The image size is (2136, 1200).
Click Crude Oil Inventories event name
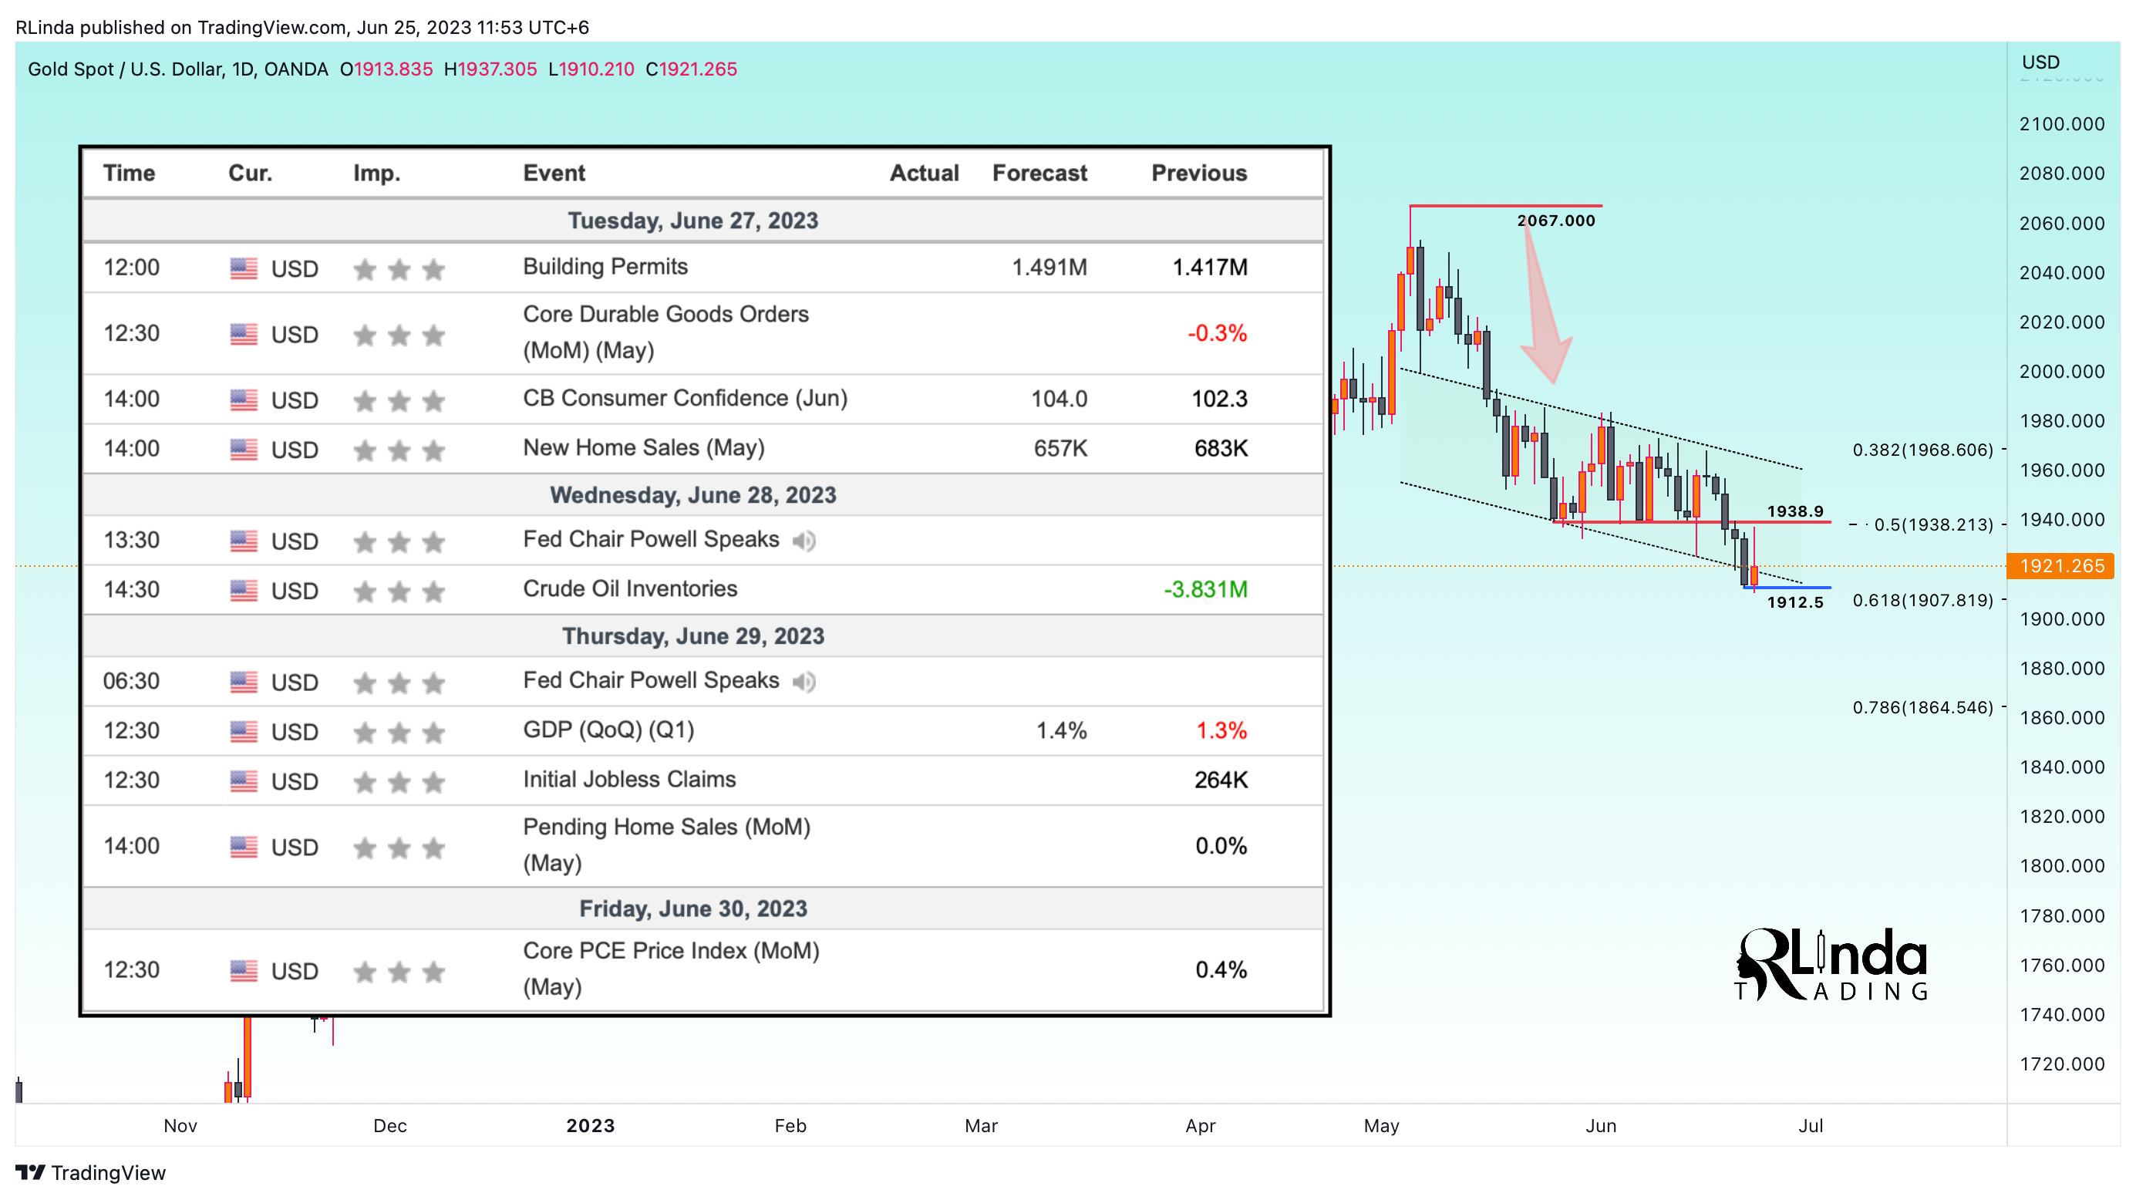[630, 588]
